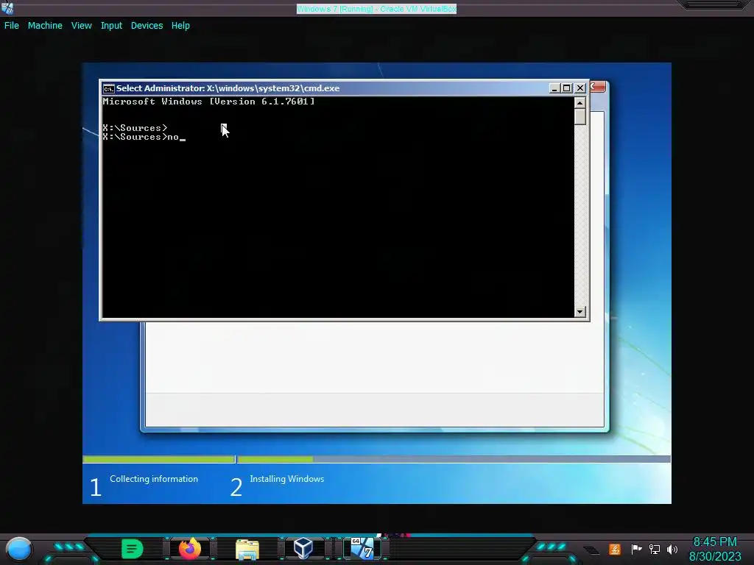
Task: Close the cmd.exe window
Action: click(x=580, y=88)
